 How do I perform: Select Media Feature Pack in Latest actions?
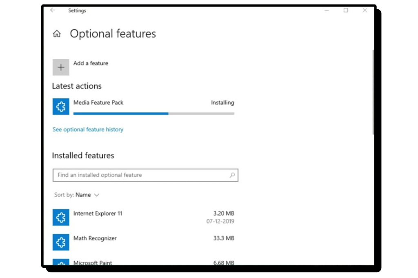tap(98, 103)
